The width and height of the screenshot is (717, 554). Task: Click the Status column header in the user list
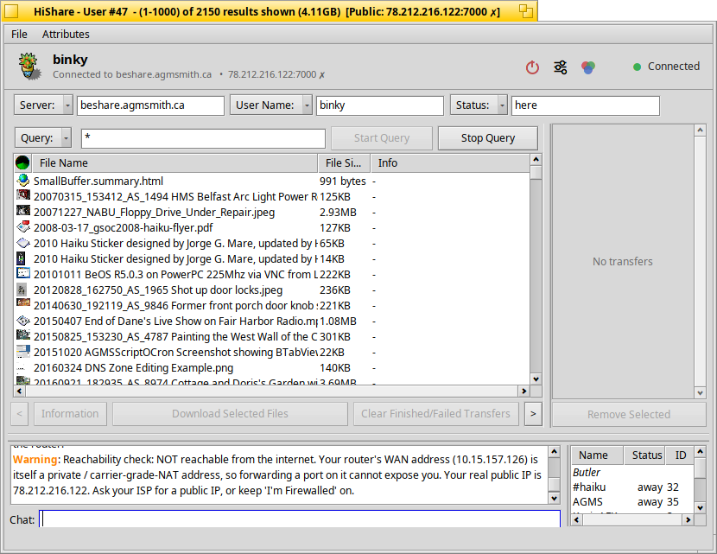(x=644, y=455)
